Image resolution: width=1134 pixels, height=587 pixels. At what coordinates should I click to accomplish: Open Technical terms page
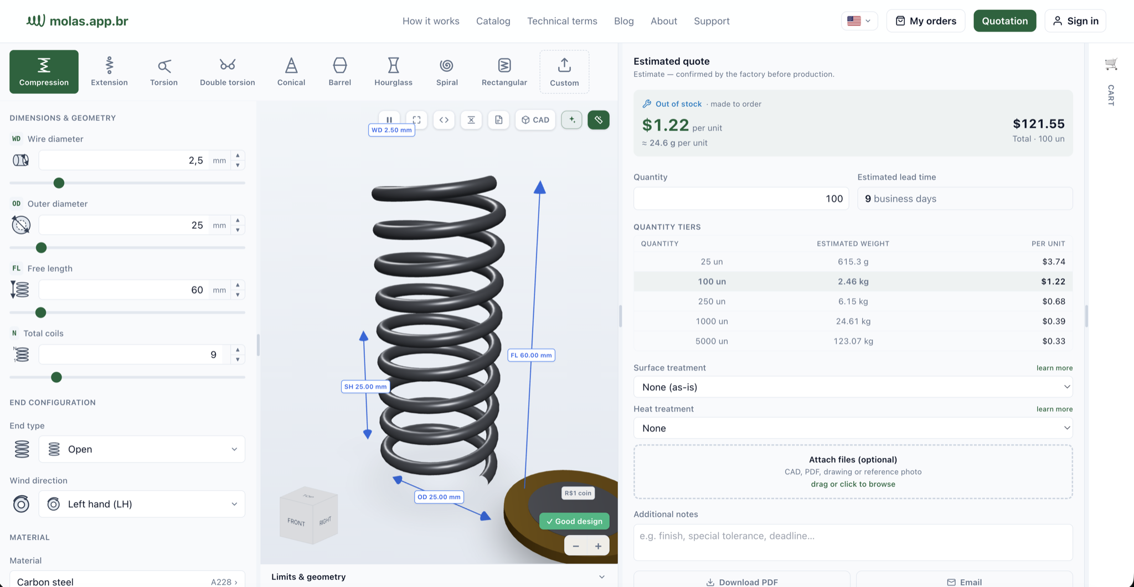pyautogui.click(x=562, y=21)
